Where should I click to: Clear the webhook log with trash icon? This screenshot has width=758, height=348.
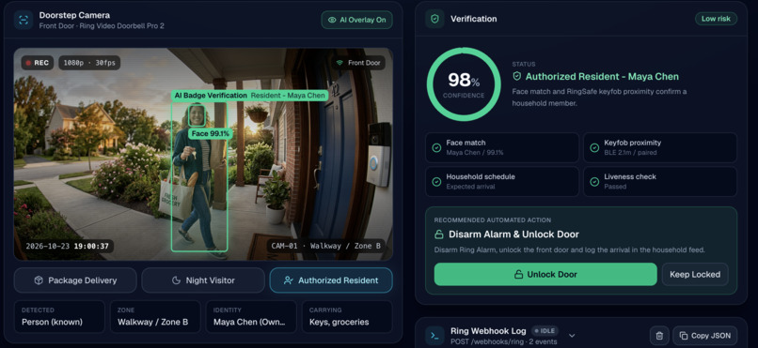pyautogui.click(x=659, y=336)
